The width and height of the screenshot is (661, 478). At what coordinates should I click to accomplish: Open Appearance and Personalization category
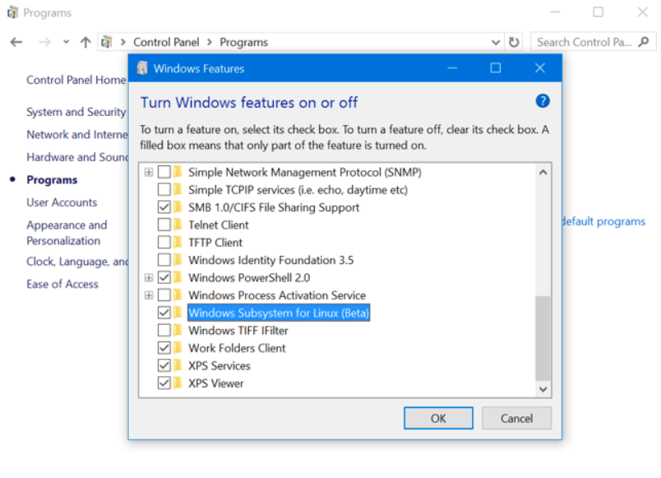[67, 233]
